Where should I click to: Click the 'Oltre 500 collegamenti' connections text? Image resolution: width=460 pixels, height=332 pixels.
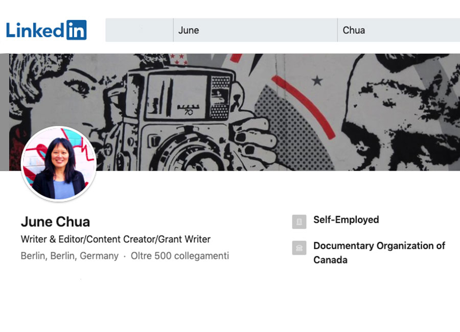click(179, 256)
